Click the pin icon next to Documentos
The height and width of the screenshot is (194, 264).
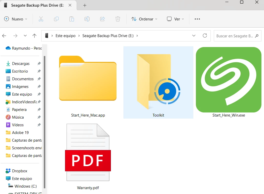39,79
